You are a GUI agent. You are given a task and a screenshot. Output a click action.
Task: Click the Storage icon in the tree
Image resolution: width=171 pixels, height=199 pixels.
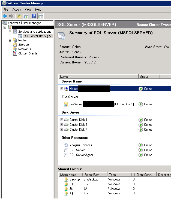point(15,45)
